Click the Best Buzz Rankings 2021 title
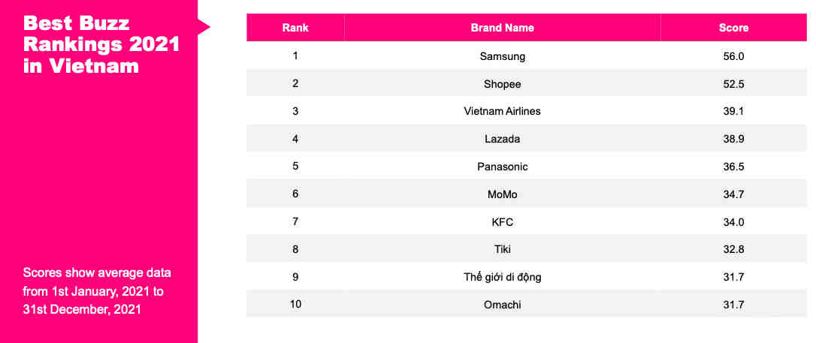816x343 pixels. (x=101, y=44)
